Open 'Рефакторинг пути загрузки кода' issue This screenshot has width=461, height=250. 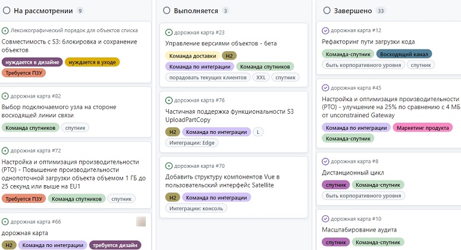[368, 42]
